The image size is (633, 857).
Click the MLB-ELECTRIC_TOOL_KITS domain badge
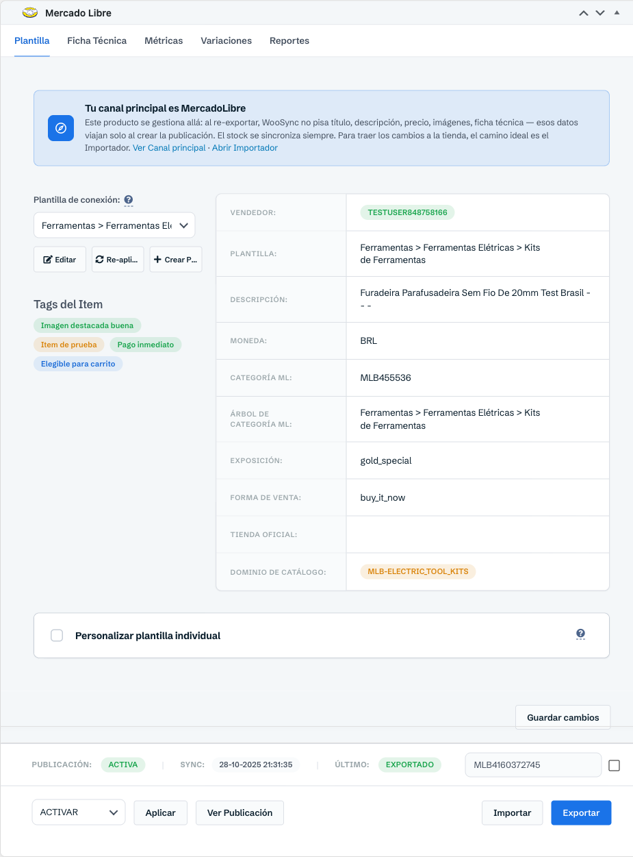[417, 571]
